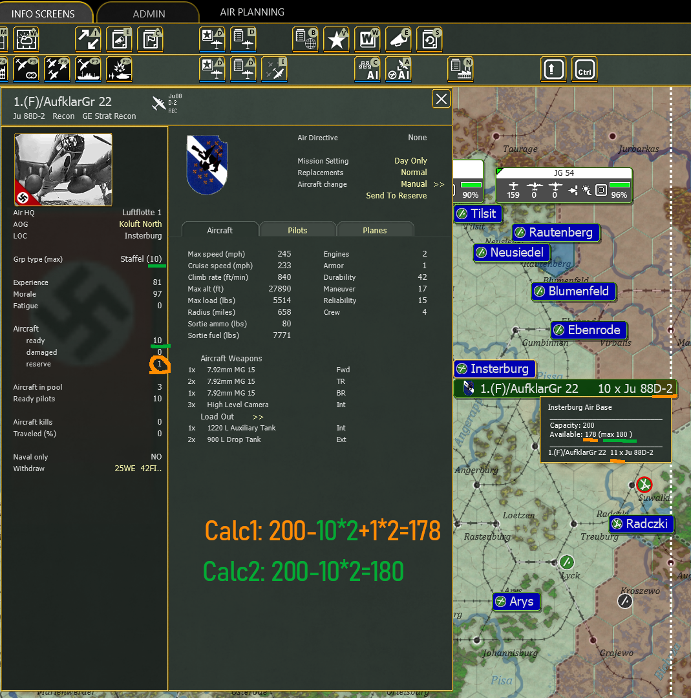Screen dimensions: 691x698
Task: Switch to the INFO SCREENS tab
Action: point(43,14)
